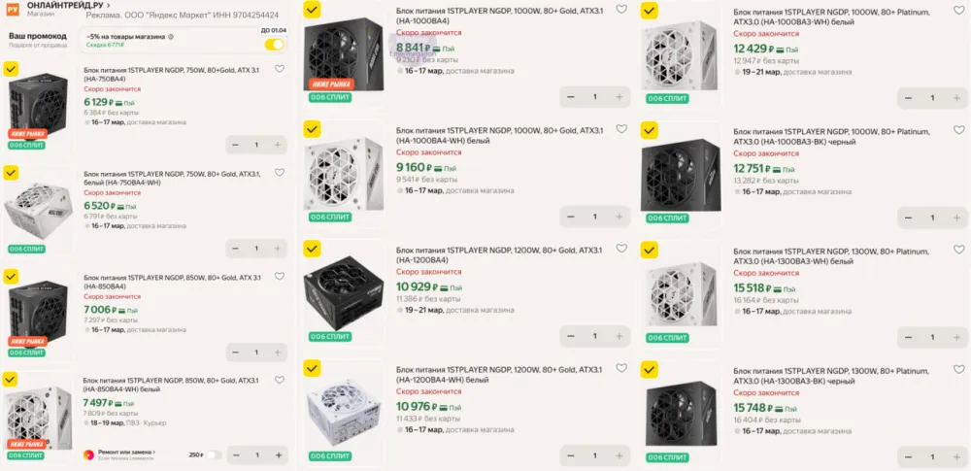Decrease quantity of HA-1000BA3-WH Platinum unit
971x471 pixels.
907,98
